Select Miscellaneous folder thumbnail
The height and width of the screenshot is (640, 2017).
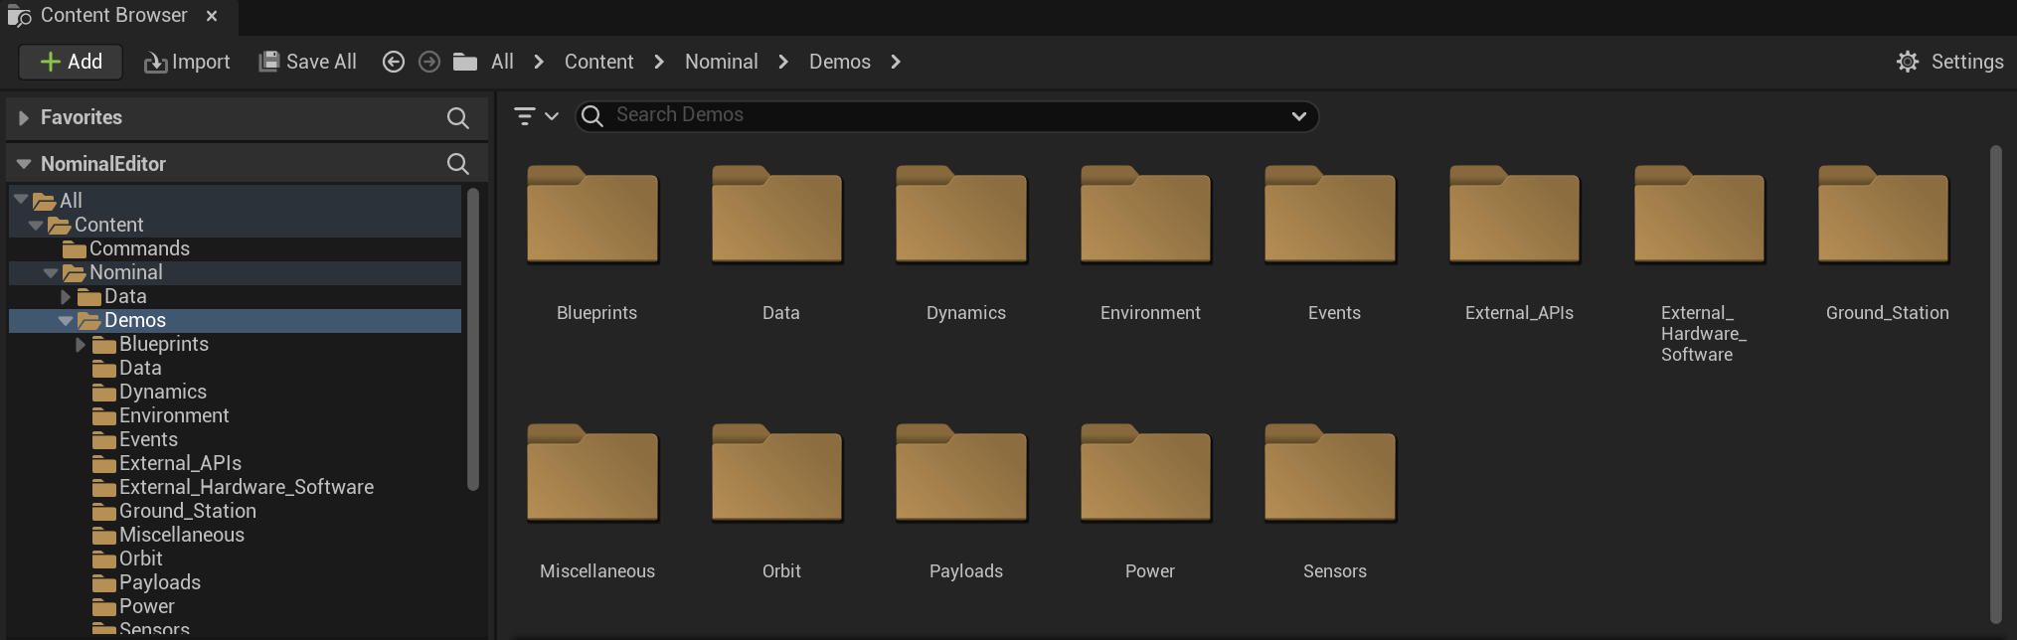593,473
